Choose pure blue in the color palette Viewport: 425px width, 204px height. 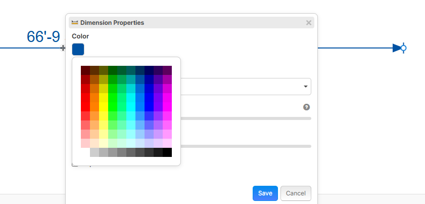pos(149,107)
